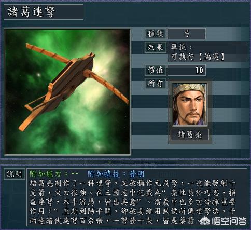Click the 諸葛連弩 item title box
This screenshot has height=230, width=251.
click(44, 12)
